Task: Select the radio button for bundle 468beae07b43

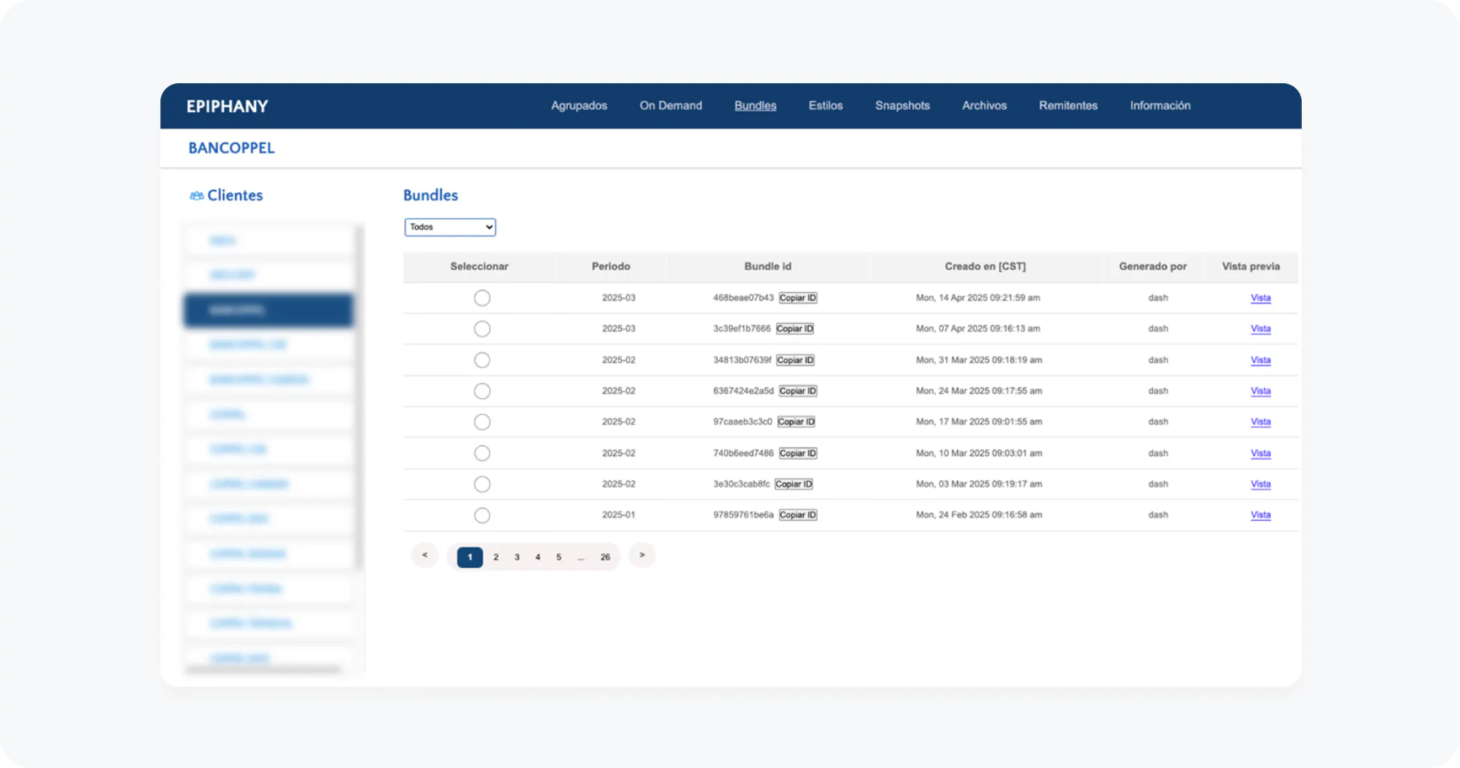Action: pos(482,298)
